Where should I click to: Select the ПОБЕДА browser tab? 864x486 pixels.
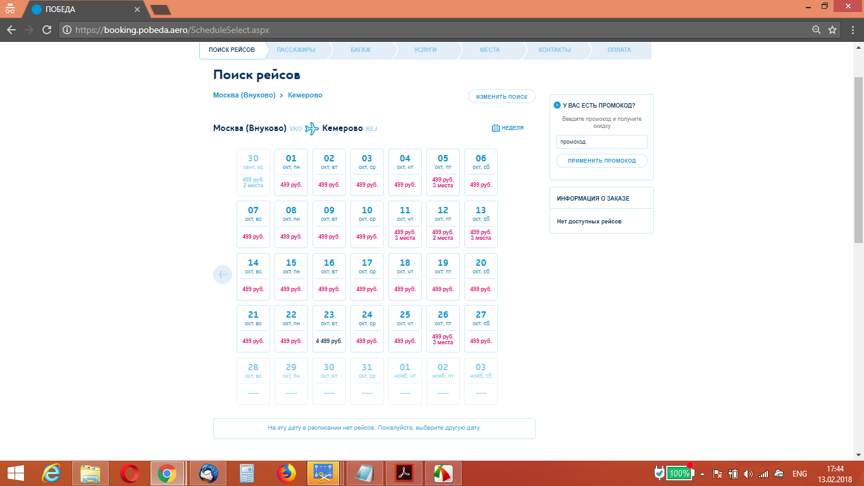(x=82, y=9)
